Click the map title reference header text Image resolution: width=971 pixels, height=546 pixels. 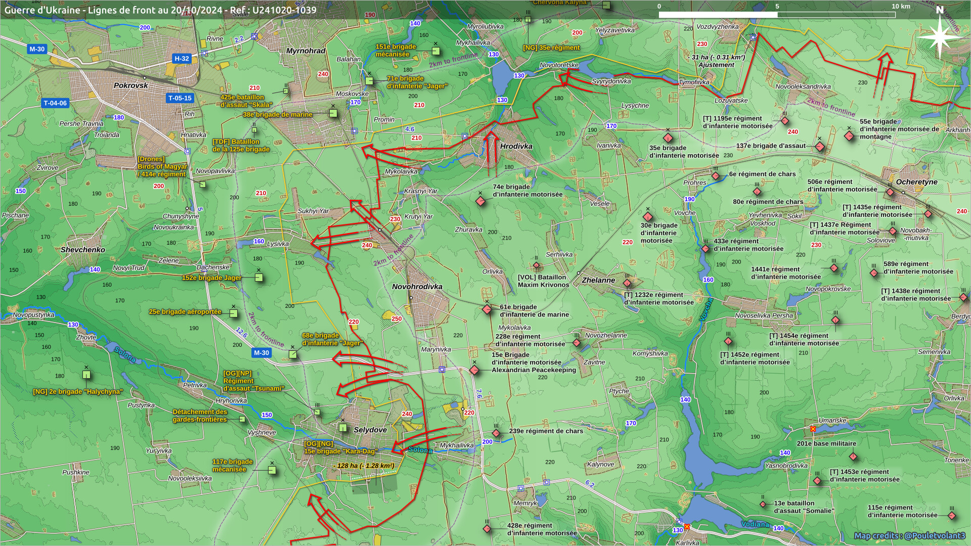click(x=160, y=10)
